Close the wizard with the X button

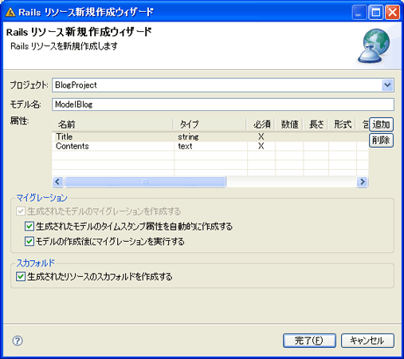392,12
